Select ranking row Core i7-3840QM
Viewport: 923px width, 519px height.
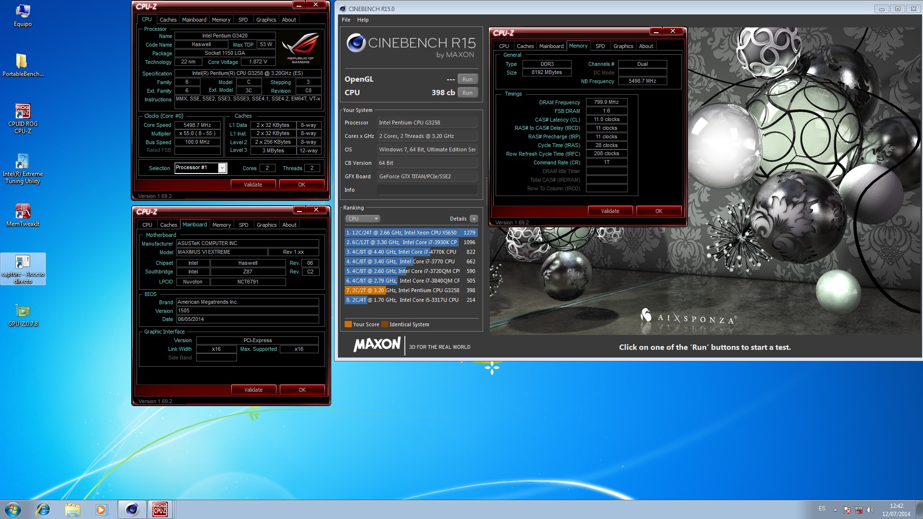point(411,281)
